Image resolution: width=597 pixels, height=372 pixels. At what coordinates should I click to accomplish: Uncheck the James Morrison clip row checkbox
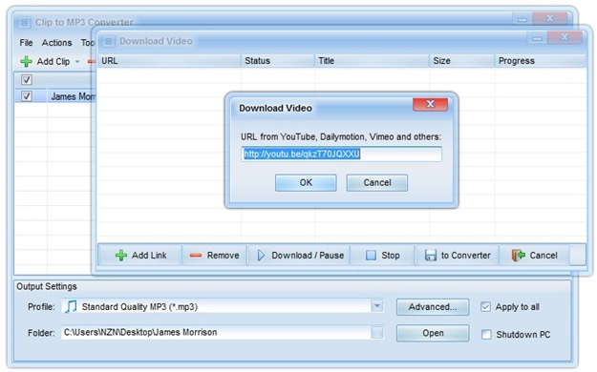click(x=27, y=95)
